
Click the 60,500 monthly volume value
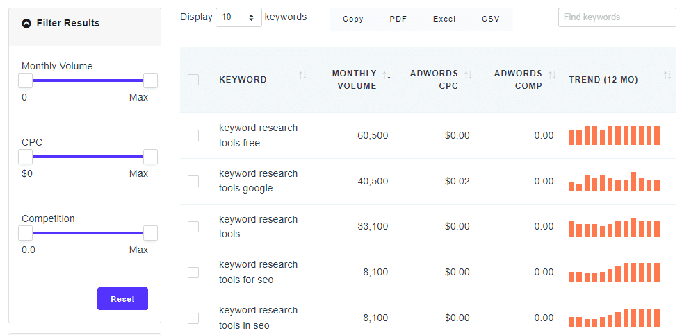[373, 135]
